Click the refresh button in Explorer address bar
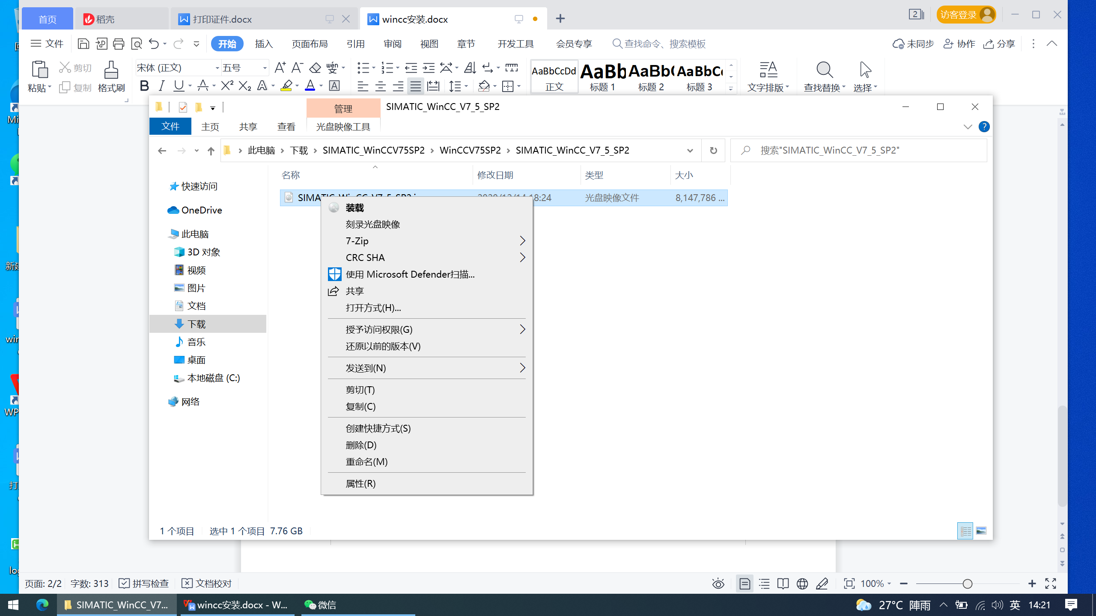This screenshot has width=1096, height=616. pos(713,151)
